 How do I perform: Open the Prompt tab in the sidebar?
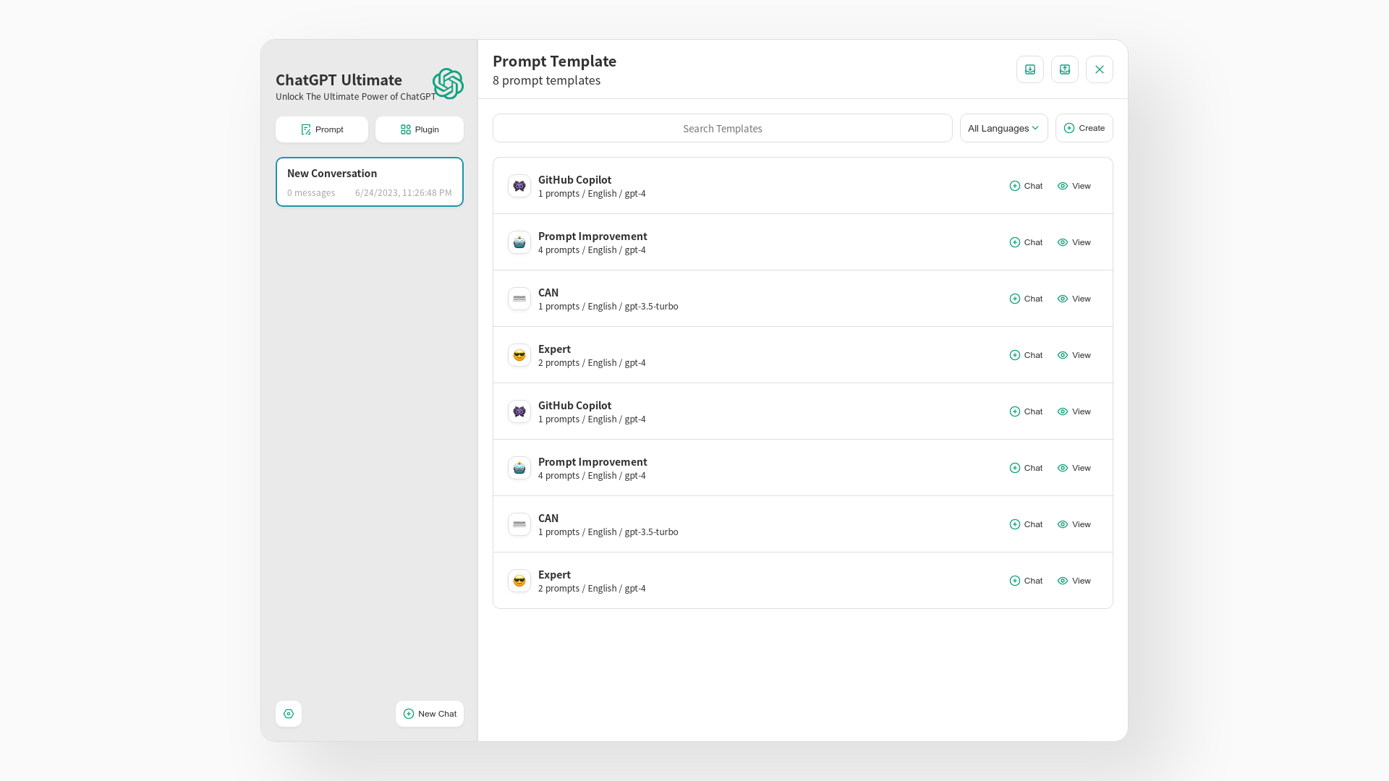tap(322, 129)
